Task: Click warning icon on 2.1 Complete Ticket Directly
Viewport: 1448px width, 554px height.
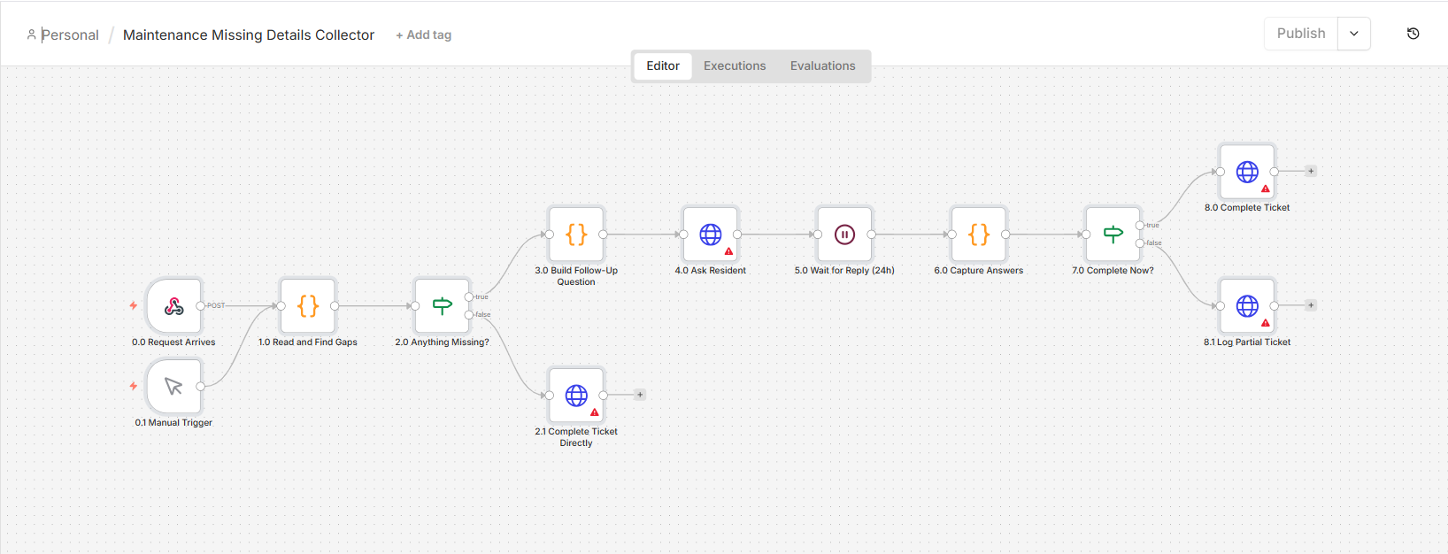Action: click(595, 412)
